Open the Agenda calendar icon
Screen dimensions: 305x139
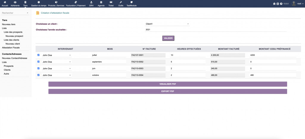[x=101, y=2]
